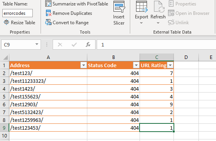Select row 1 header
Screen dimensions: 216x141
4,65
